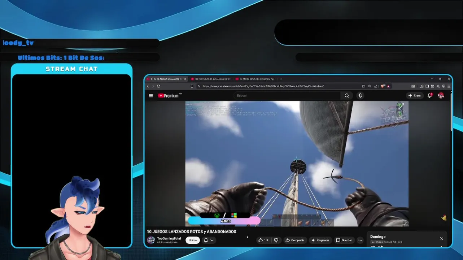
Task: Click the video player frame
Action: point(297,164)
